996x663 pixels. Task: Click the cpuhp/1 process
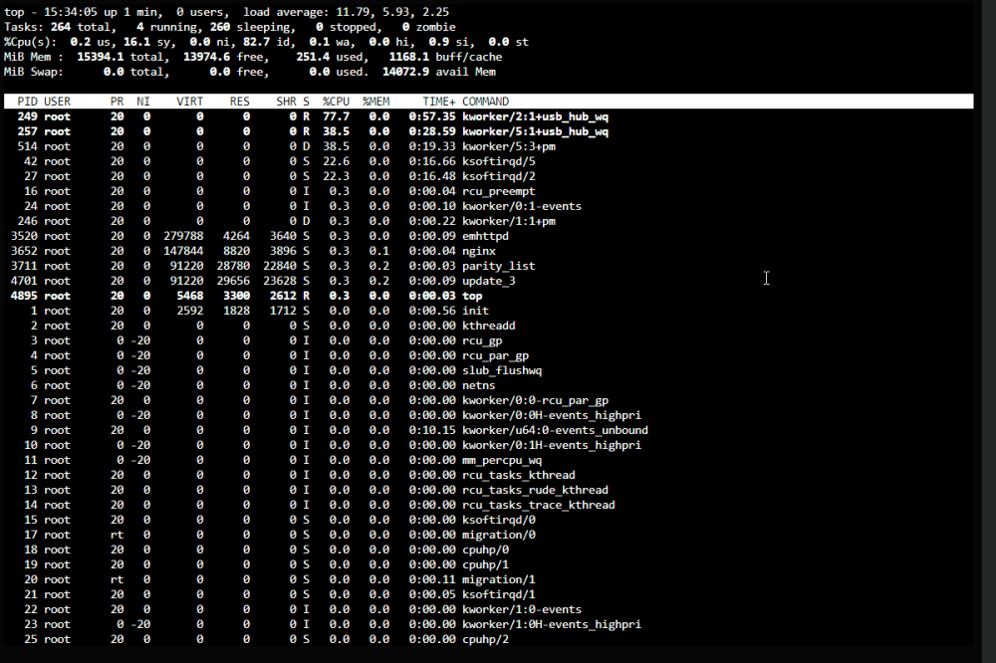tap(485, 564)
